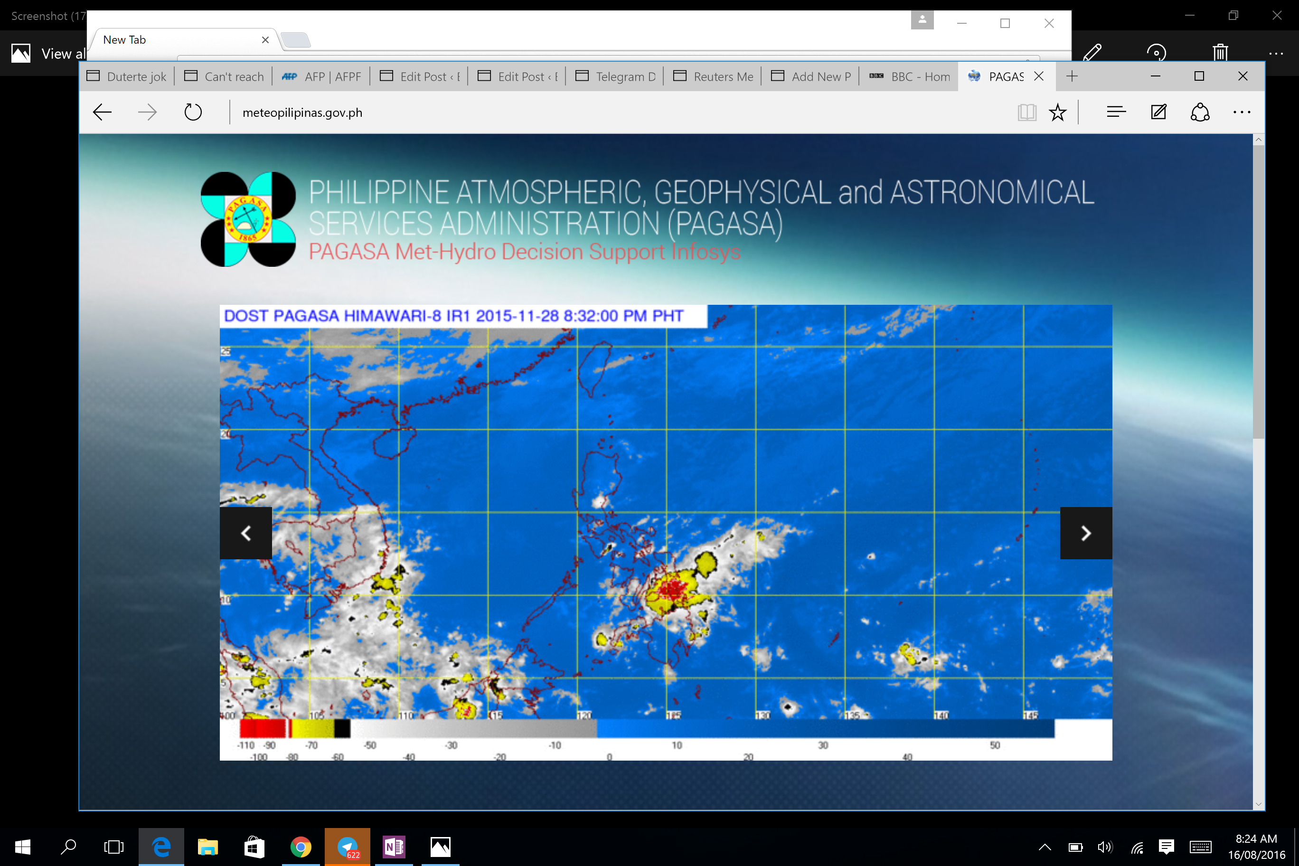This screenshot has width=1299, height=866.
Task: Open the Hub panel in Edge
Action: [x=1116, y=112]
